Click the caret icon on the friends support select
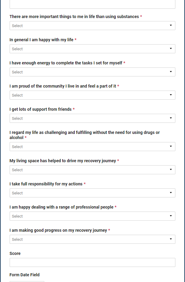Screen dimensions: 185x282 point(171,118)
